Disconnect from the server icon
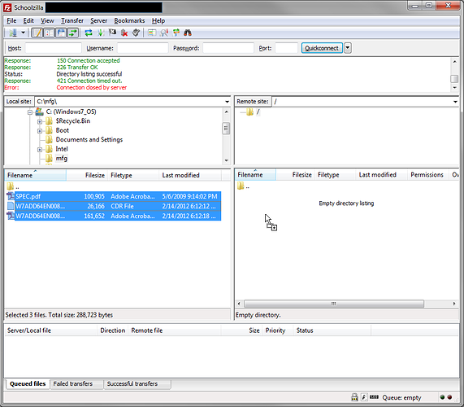This screenshot has width=464, height=407. pyautogui.click(x=124, y=33)
